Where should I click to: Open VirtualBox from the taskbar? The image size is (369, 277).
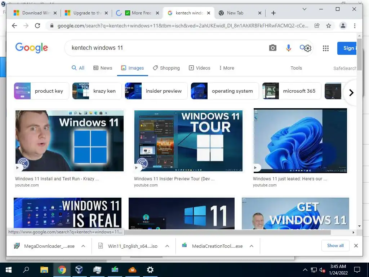(x=79, y=270)
